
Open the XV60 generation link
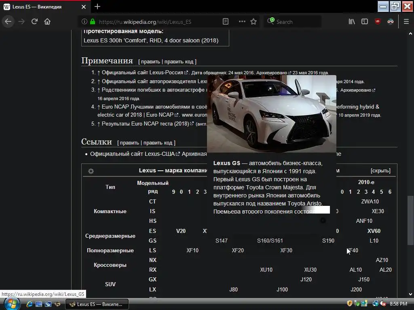pyautogui.click(x=374, y=231)
